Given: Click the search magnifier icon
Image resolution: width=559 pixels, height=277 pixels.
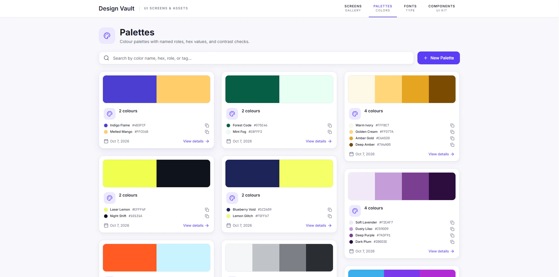Looking at the screenshot, I should [106, 58].
